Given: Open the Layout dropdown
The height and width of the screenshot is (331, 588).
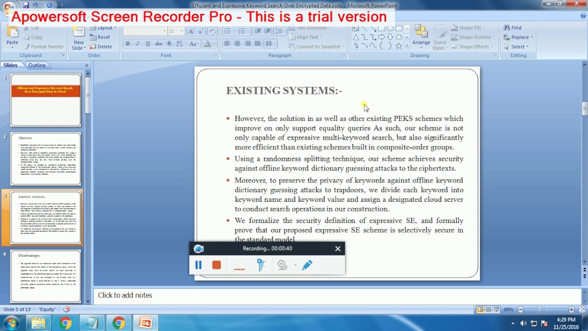Looking at the screenshot, I should pos(103,28).
